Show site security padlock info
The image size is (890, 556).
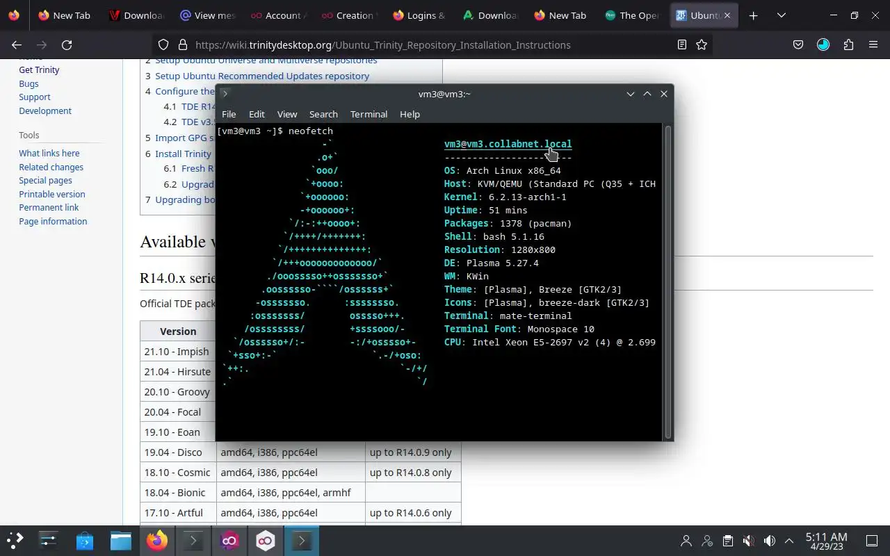coord(183,44)
